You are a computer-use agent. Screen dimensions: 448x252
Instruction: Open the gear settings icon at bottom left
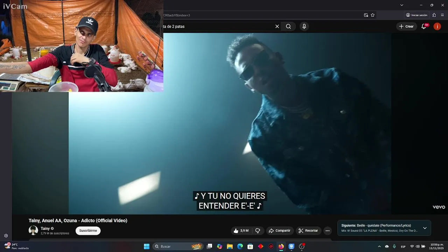click(6, 236)
